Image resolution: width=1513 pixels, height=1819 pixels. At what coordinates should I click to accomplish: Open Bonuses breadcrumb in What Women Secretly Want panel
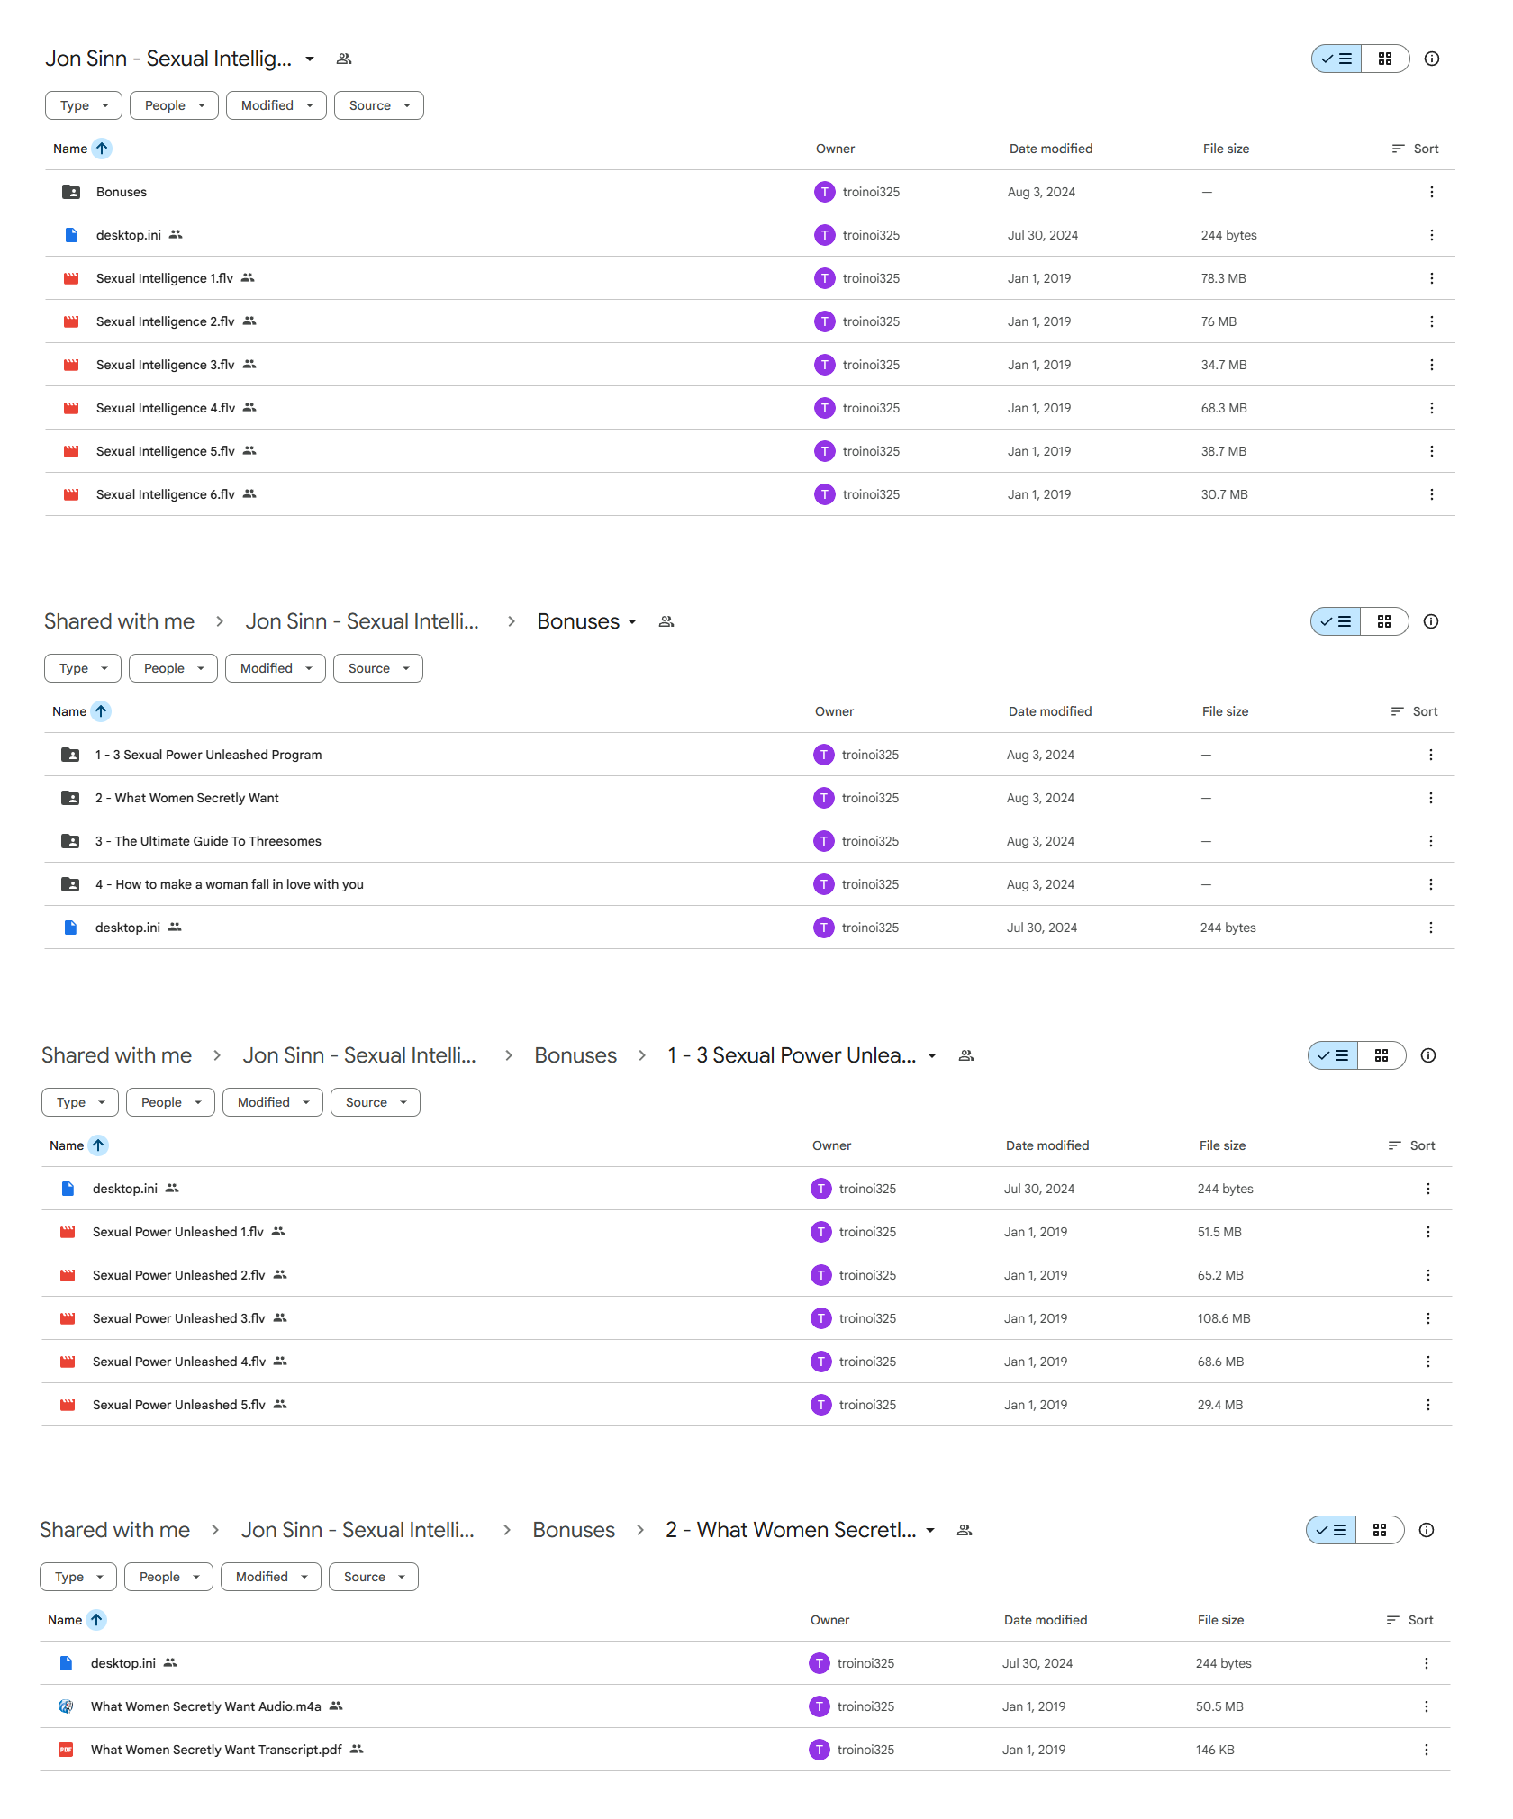coord(574,1530)
